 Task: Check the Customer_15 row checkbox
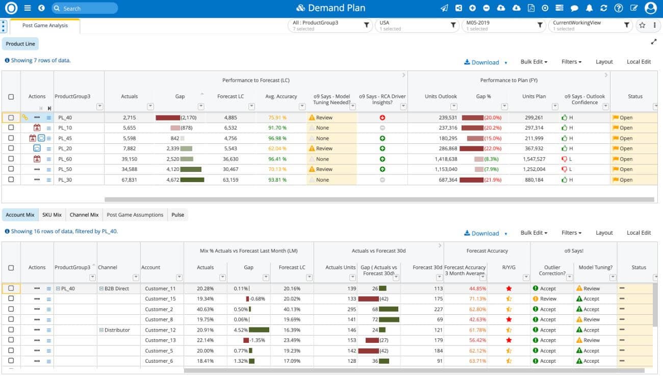pyautogui.click(x=11, y=299)
